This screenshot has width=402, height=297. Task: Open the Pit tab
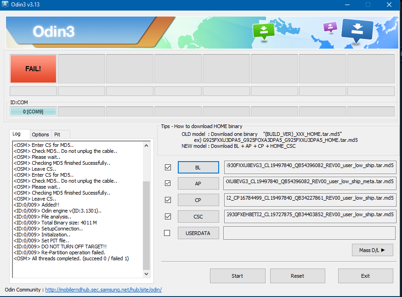[57, 134]
